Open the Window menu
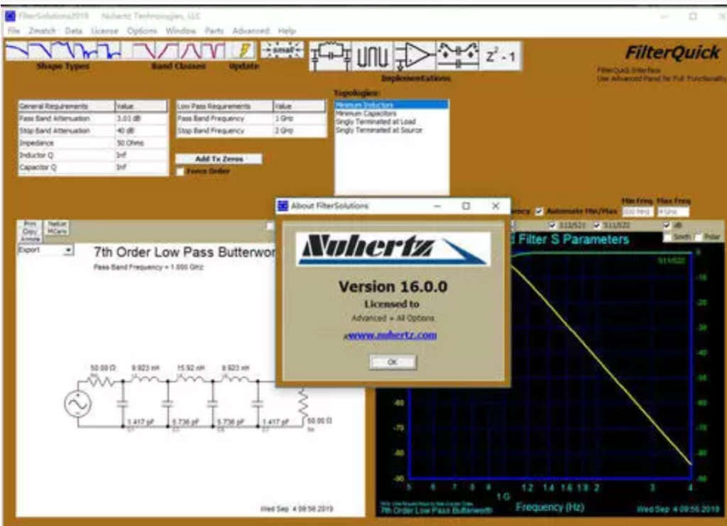Screen dimensions: 727x526 (x=181, y=31)
